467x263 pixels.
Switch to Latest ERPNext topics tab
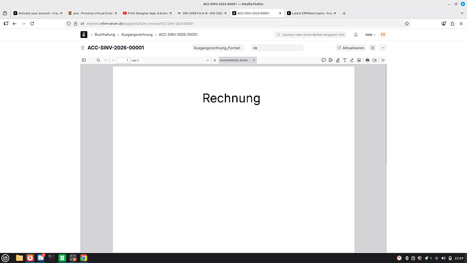tap(311, 13)
